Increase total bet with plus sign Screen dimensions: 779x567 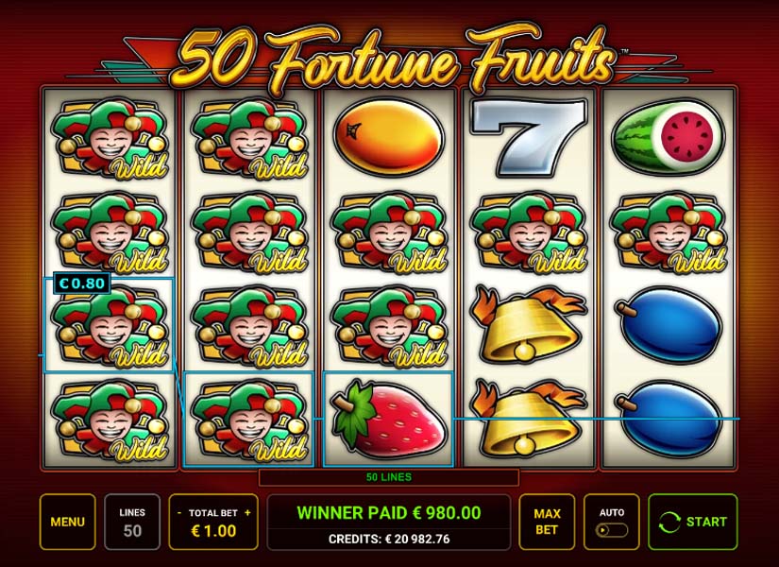pyautogui.click(x=248, y=513)
